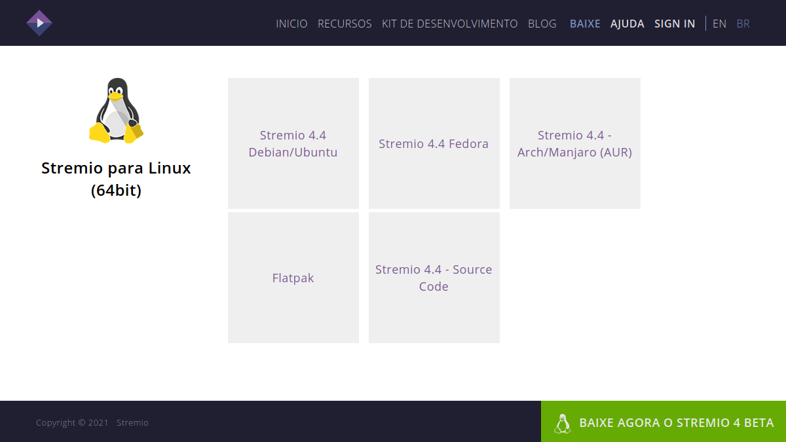Viewport: 786px width, 442px height.
Task: Click the Stremio footer link
Action: pos(132,423)
